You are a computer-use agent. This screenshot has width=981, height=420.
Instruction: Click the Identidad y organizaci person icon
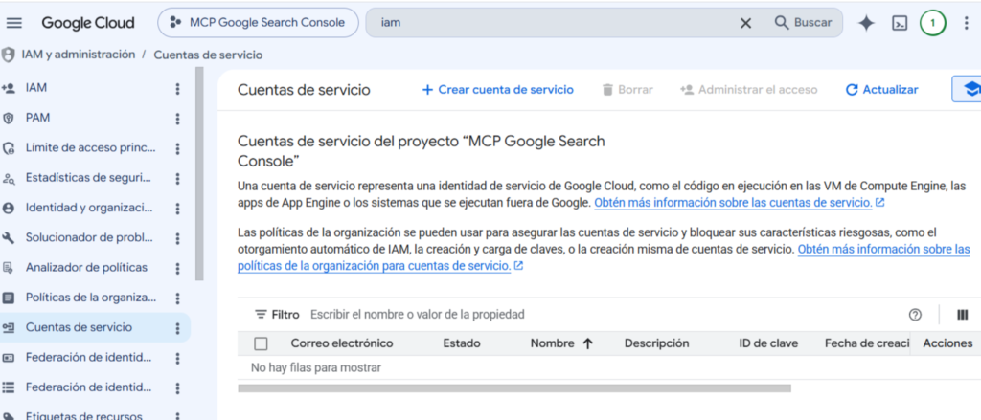coord(8,209)
